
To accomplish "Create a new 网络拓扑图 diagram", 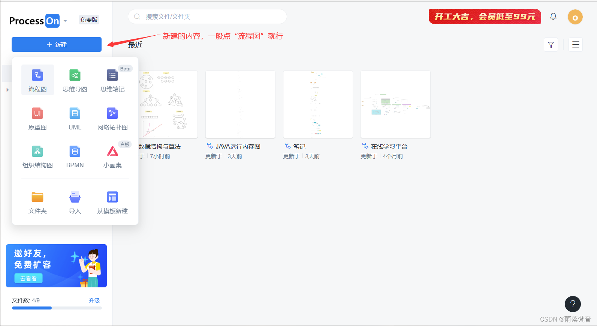I will pos(112,118).
